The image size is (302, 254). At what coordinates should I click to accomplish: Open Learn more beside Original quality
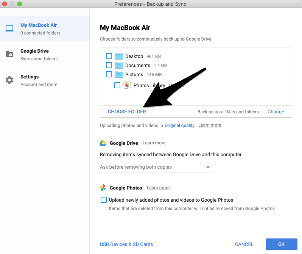point(210,125)
